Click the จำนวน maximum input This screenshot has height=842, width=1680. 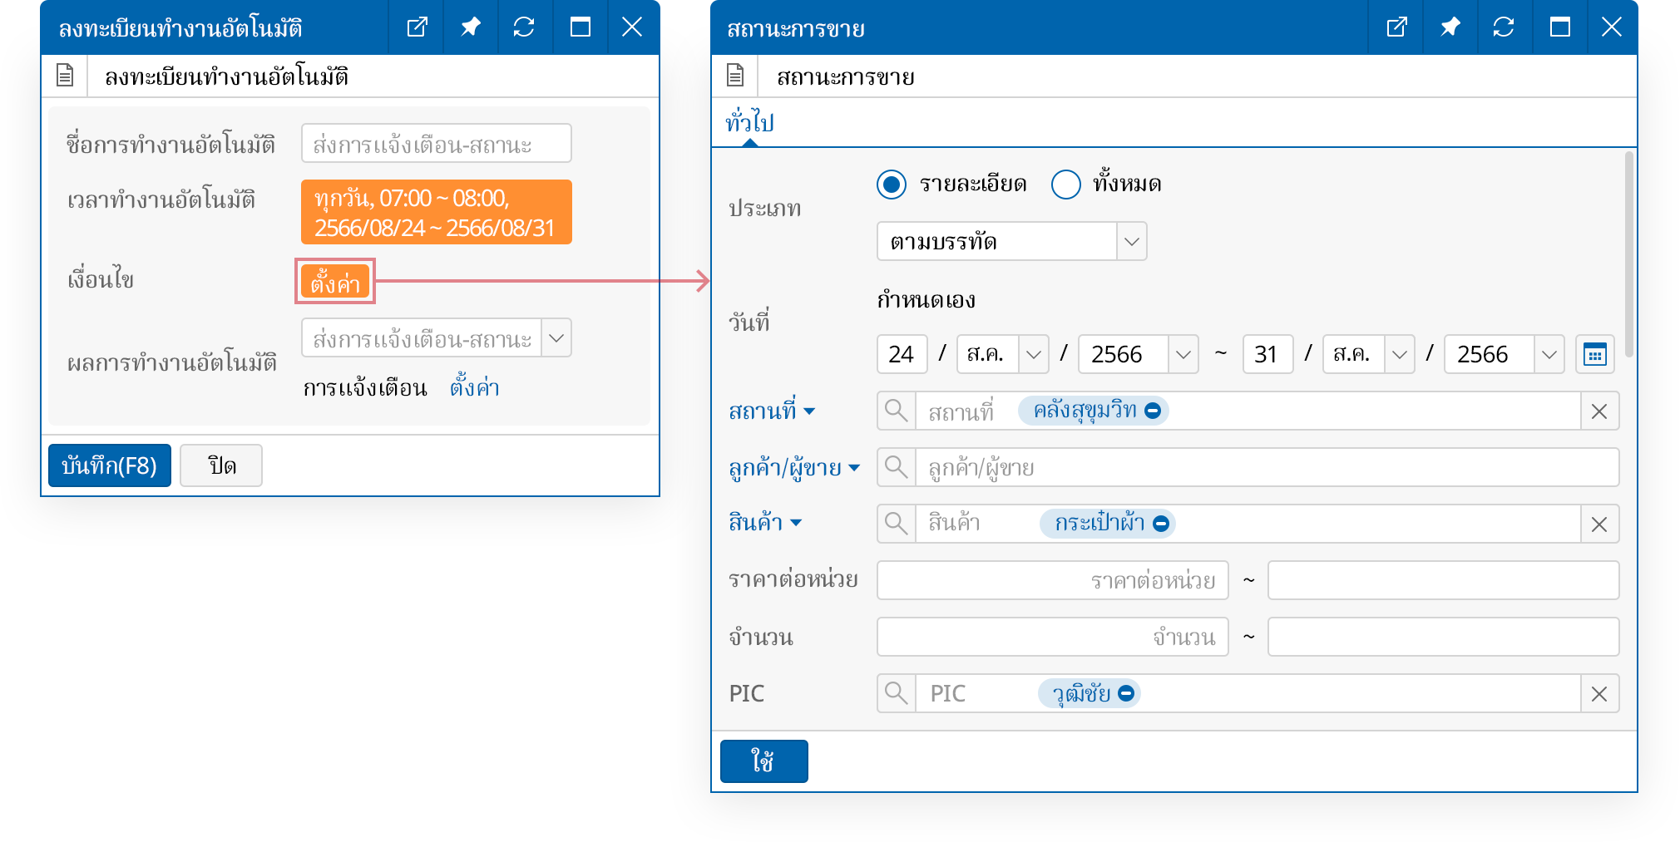(x=1443, y=637)
